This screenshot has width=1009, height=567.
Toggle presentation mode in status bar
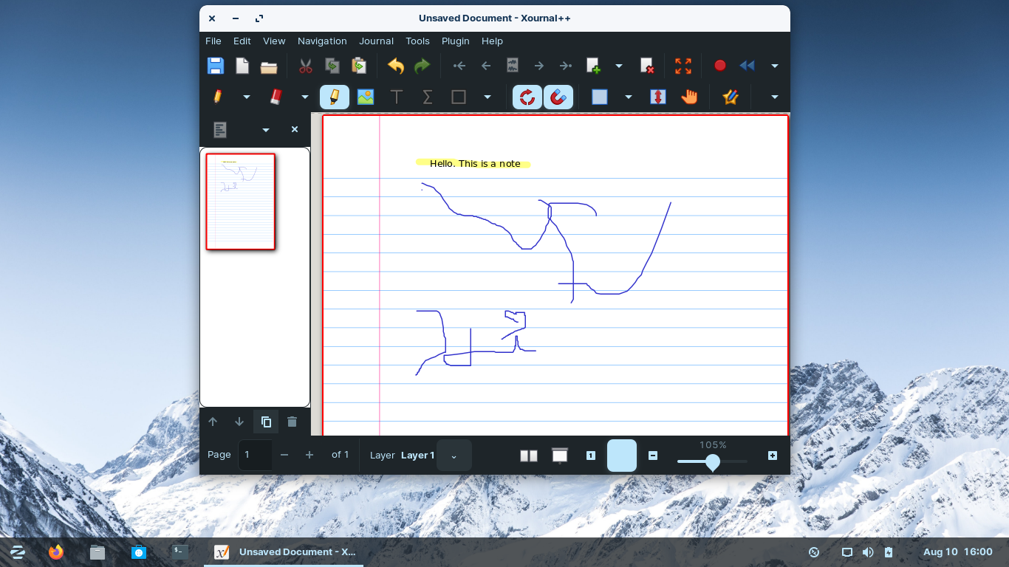pos(560,456)
